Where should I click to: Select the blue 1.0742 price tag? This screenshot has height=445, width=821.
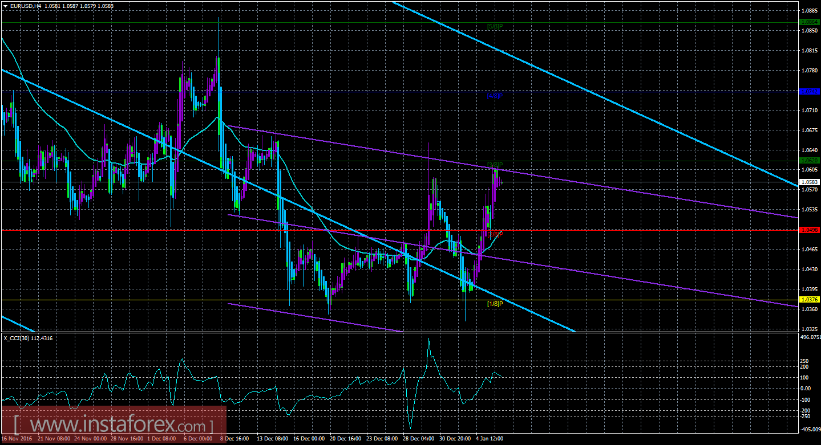pos(810,91)
